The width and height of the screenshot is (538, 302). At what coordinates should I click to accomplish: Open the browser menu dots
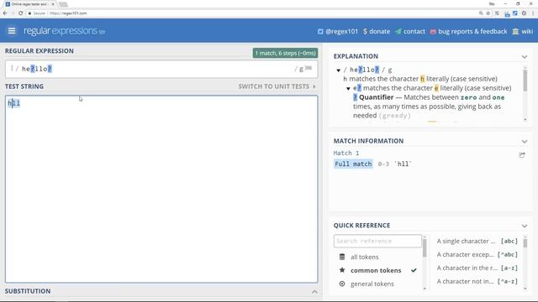[x=533, y=13]
